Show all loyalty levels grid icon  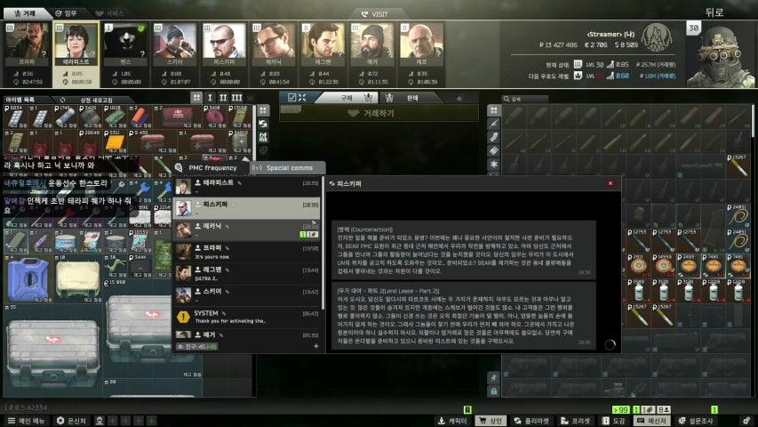[x=196, y=97]
